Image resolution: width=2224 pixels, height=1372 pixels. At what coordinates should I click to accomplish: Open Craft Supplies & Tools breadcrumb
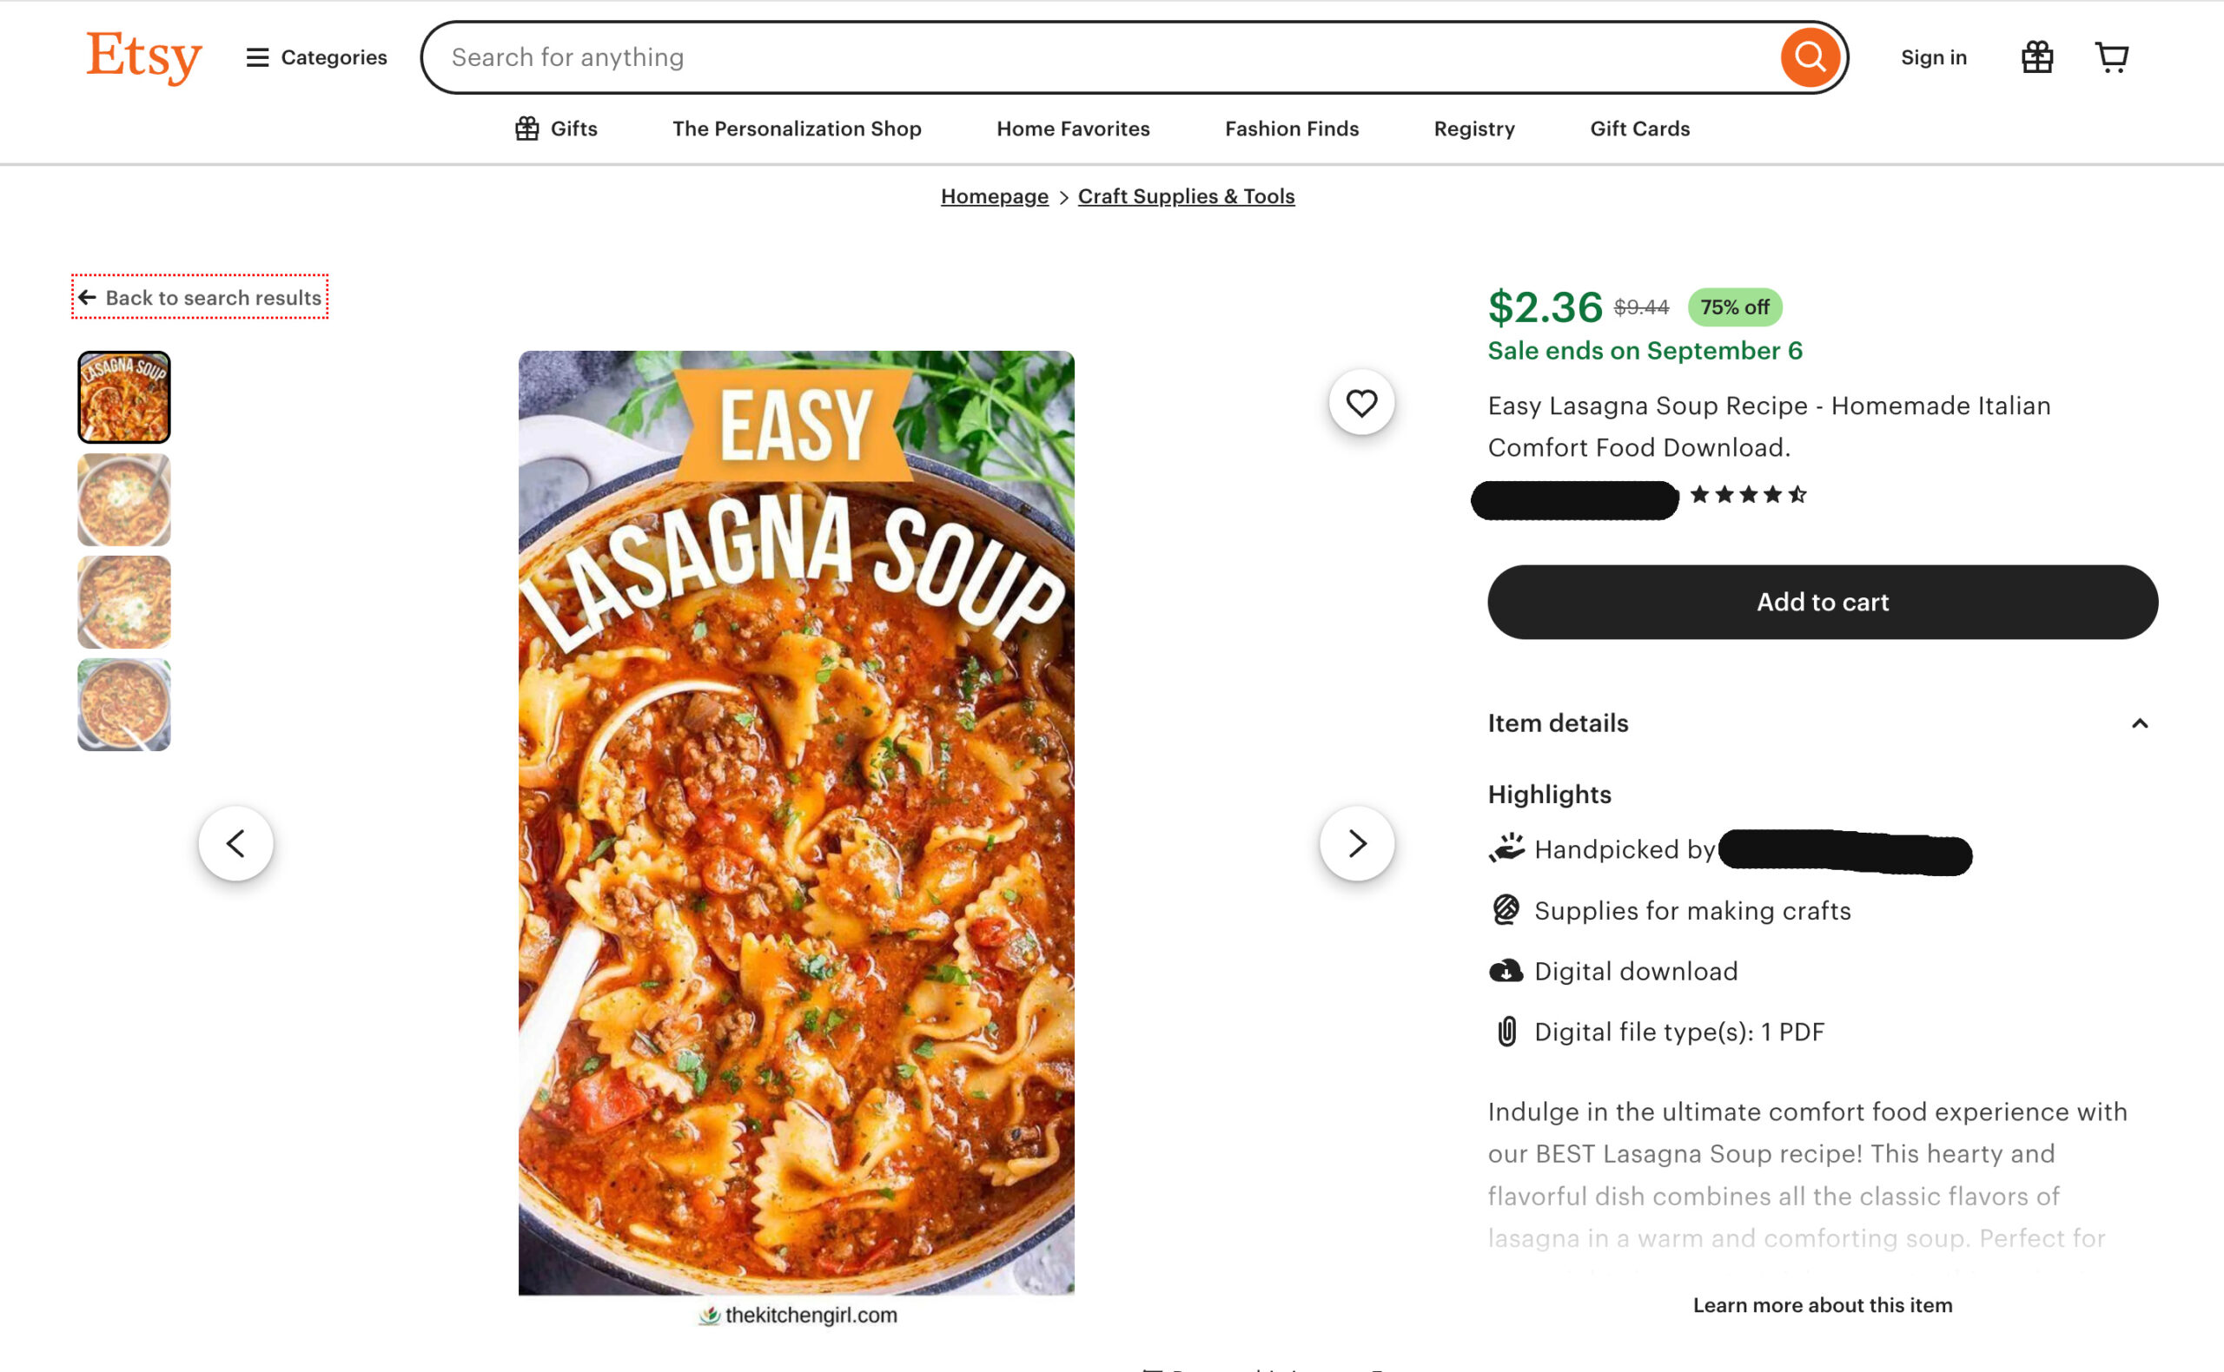pyautogui.click(x=1186, y=196)
